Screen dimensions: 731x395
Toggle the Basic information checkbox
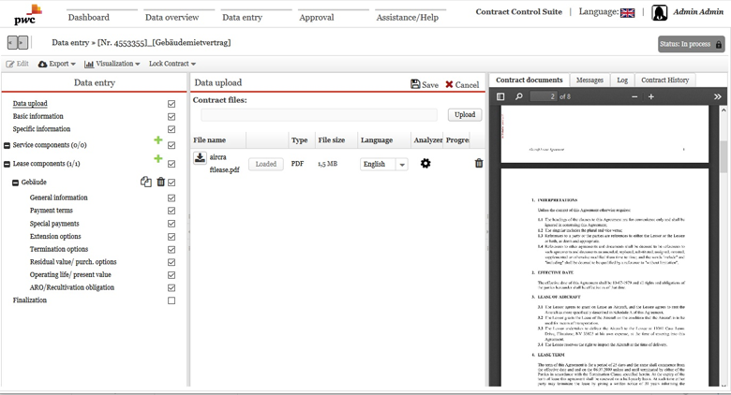[x=172, y=116]
